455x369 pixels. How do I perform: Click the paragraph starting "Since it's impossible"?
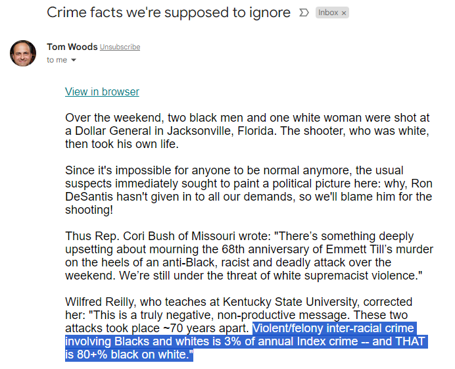pyautogui.click(x=249, y=190)
